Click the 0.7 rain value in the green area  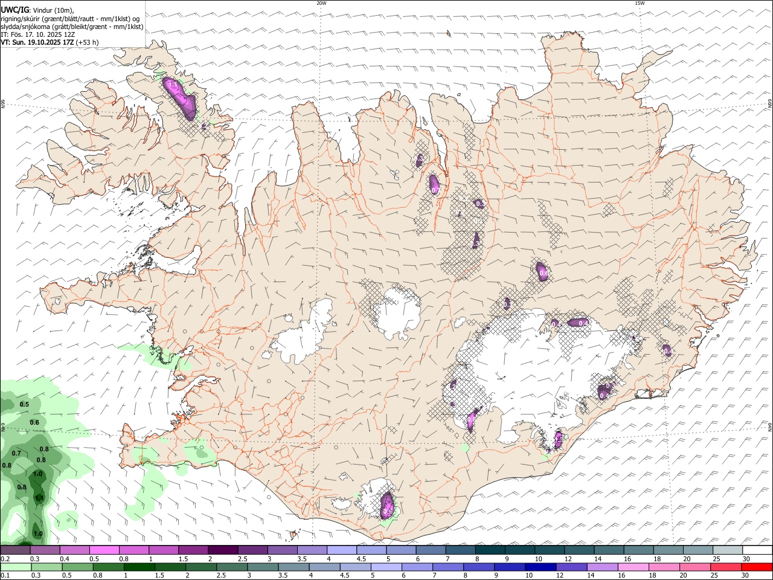coord(16,453)
